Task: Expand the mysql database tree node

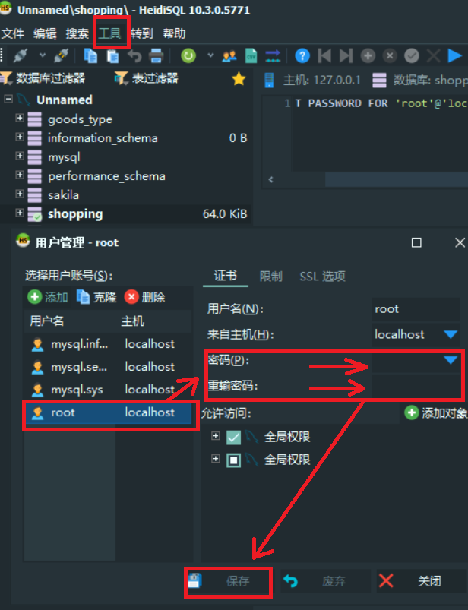Action: pos(20,156)
